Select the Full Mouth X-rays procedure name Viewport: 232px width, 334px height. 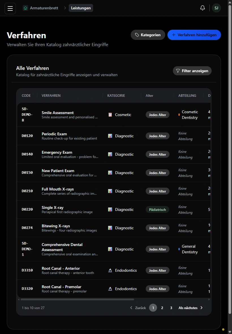58,189
